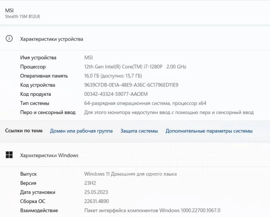This screenshot has height=217, width=270.
Task: Select edition value Windows 11 Домашняя для одного языка
Action: (x=130, y=174)
